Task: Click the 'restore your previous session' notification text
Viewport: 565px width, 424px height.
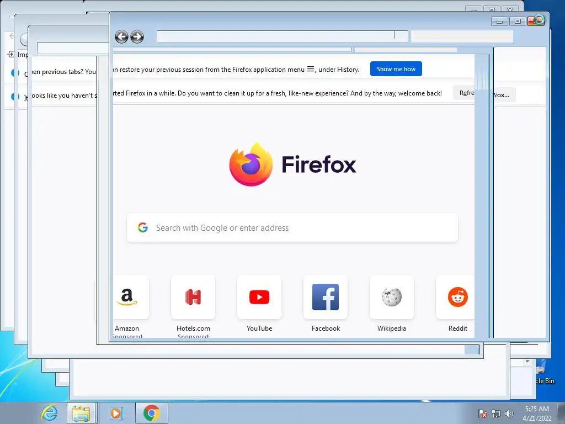Action: 236,69
